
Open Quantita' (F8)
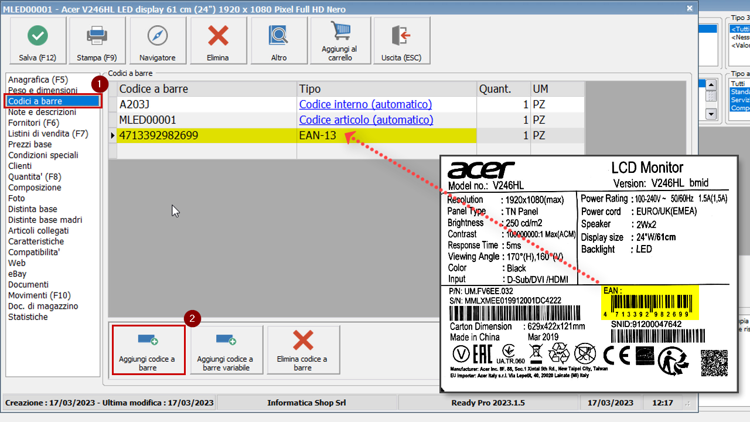coord(35,177)
